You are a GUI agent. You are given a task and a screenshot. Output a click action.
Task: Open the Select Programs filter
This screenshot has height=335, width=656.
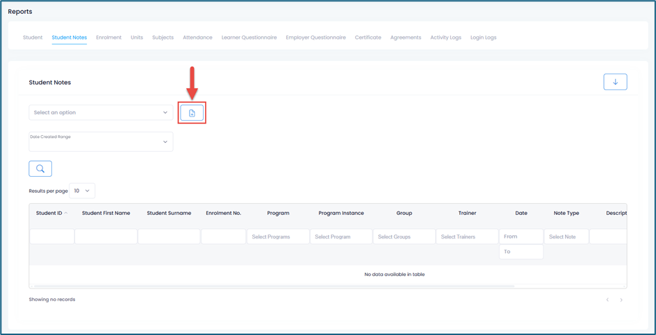pos(278,237)
